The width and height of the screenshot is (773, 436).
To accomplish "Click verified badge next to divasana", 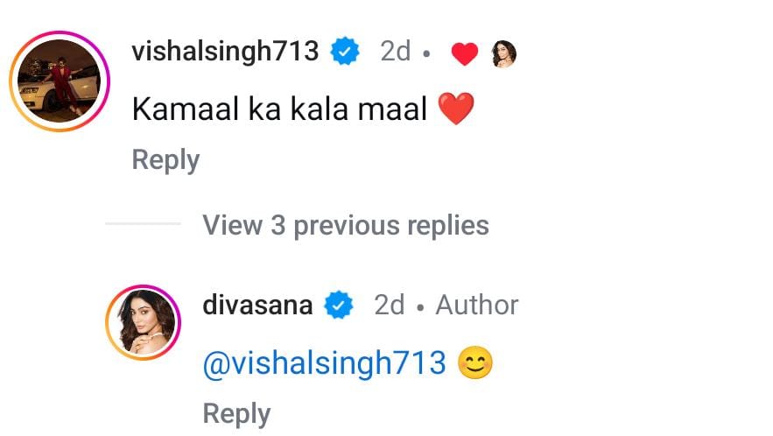I will [x=338, y=305].
